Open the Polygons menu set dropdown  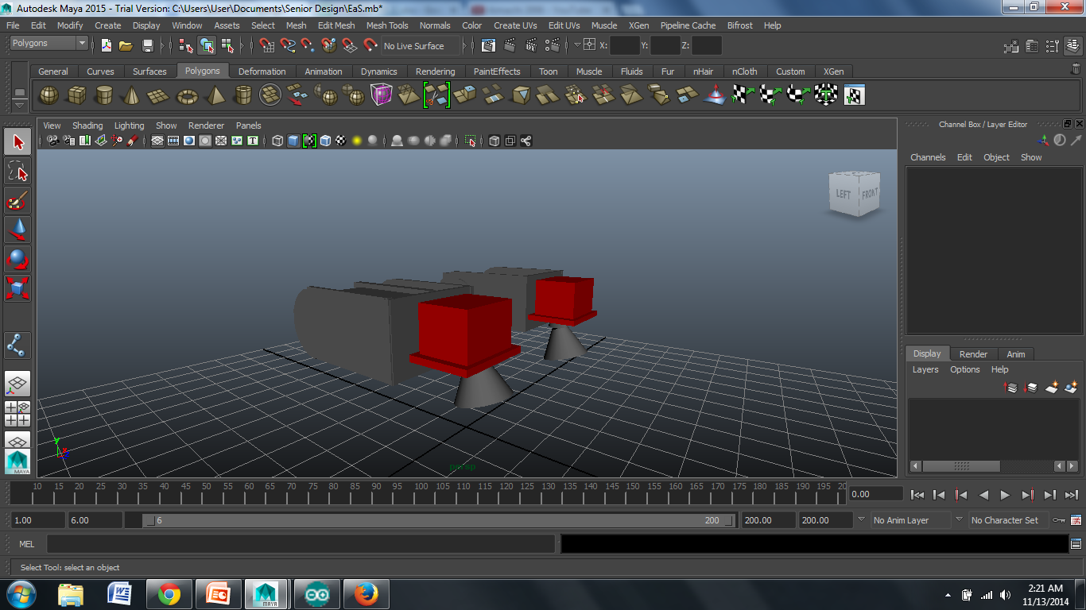tap(49, 44)
